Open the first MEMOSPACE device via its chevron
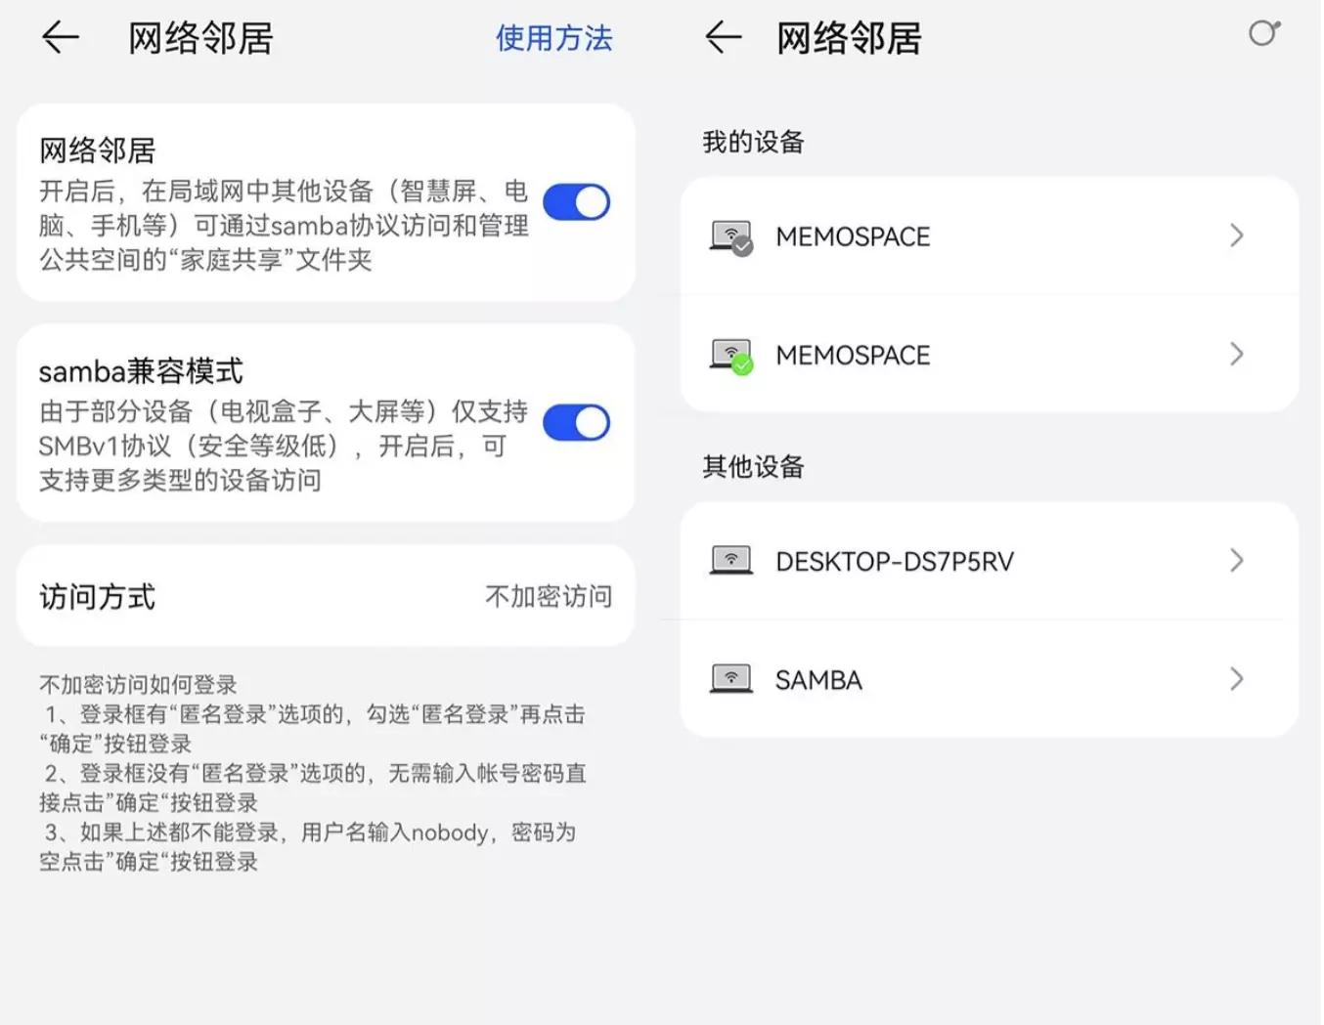Image resolution: width=1324 pixels, height=1025 pixels. tap(1237, 235)
